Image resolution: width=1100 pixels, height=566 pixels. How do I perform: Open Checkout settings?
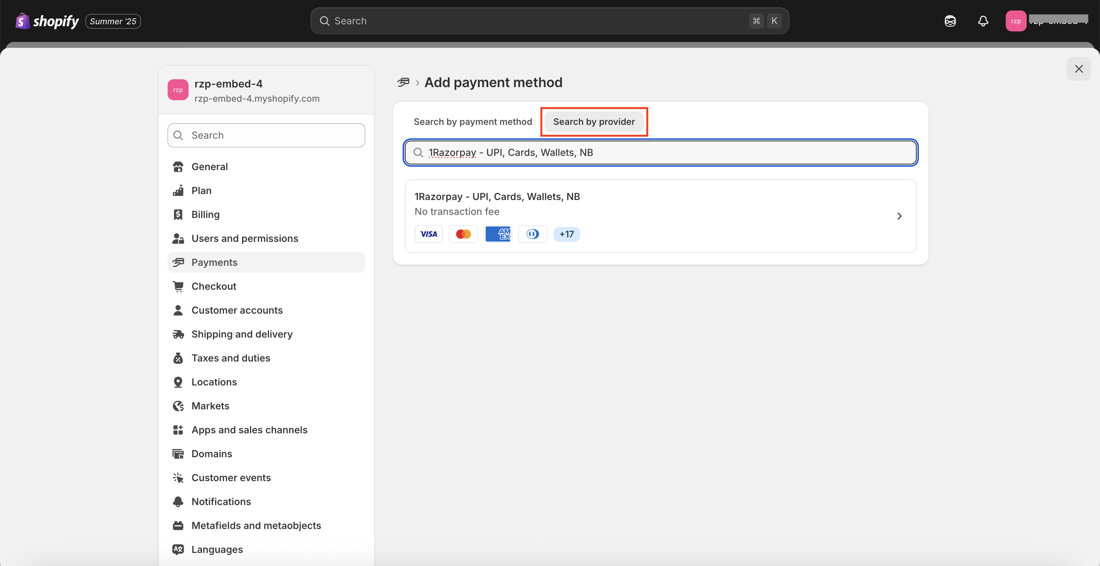click(266, 286)
